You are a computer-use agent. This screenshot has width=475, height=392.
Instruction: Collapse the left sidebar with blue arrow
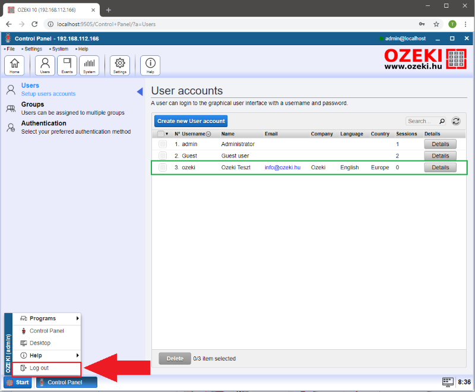point(140,91)
